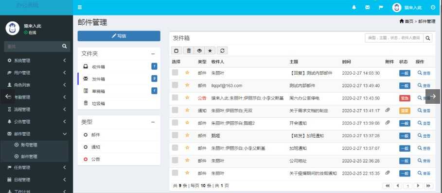This screenshot has height=193, width=442.
Task: Collapse the 邮件管理 parent sidebar section
Action: coord(36,134)
